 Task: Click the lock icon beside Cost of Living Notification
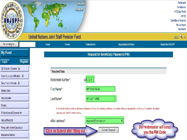click(x=23, y=76)
